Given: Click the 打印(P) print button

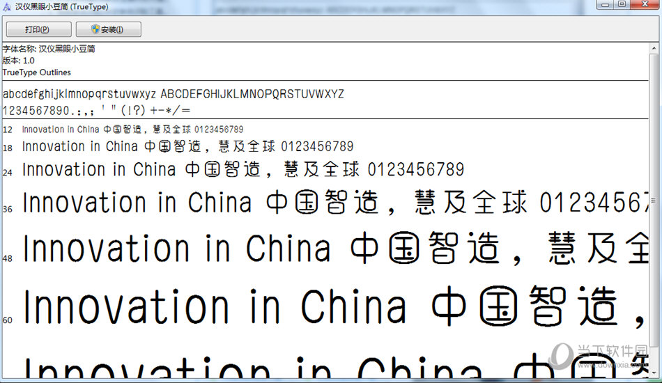Looking at the screenshot, I should [39, 29].
